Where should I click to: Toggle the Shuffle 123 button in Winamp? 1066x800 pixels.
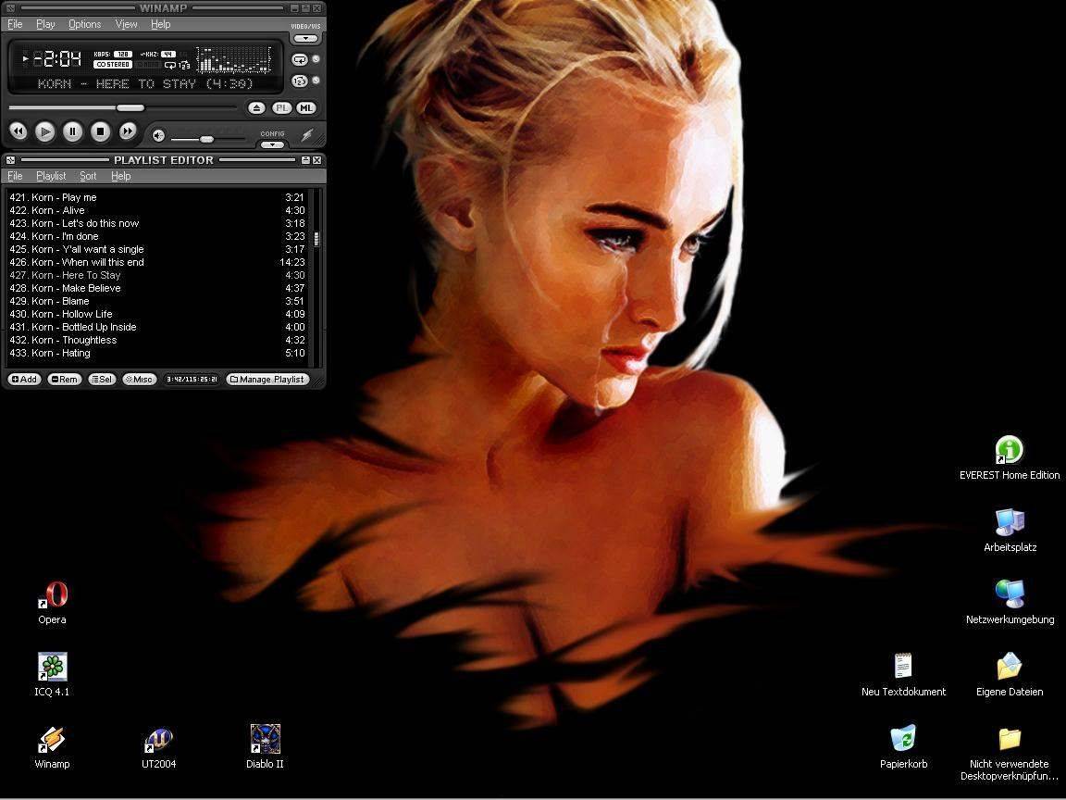tap(299, 81)
